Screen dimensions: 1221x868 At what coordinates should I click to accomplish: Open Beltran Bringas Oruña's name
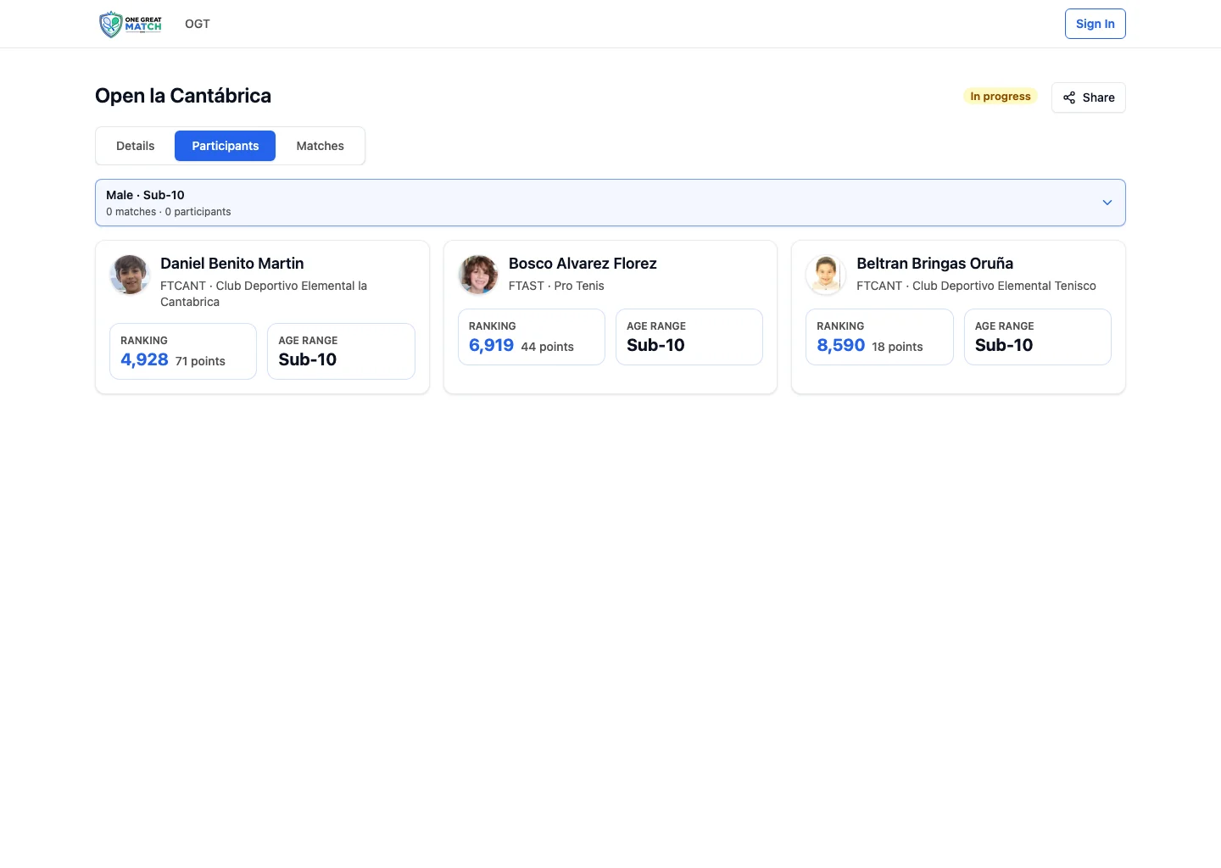[934, 264]
